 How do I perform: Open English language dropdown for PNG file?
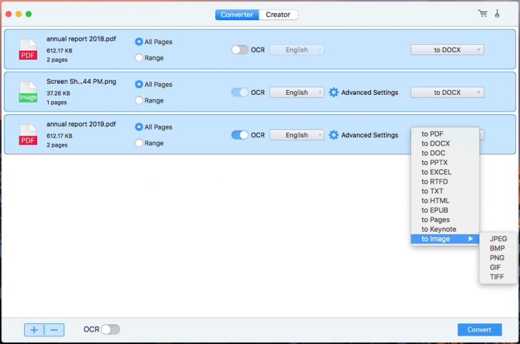click(296, 92)
